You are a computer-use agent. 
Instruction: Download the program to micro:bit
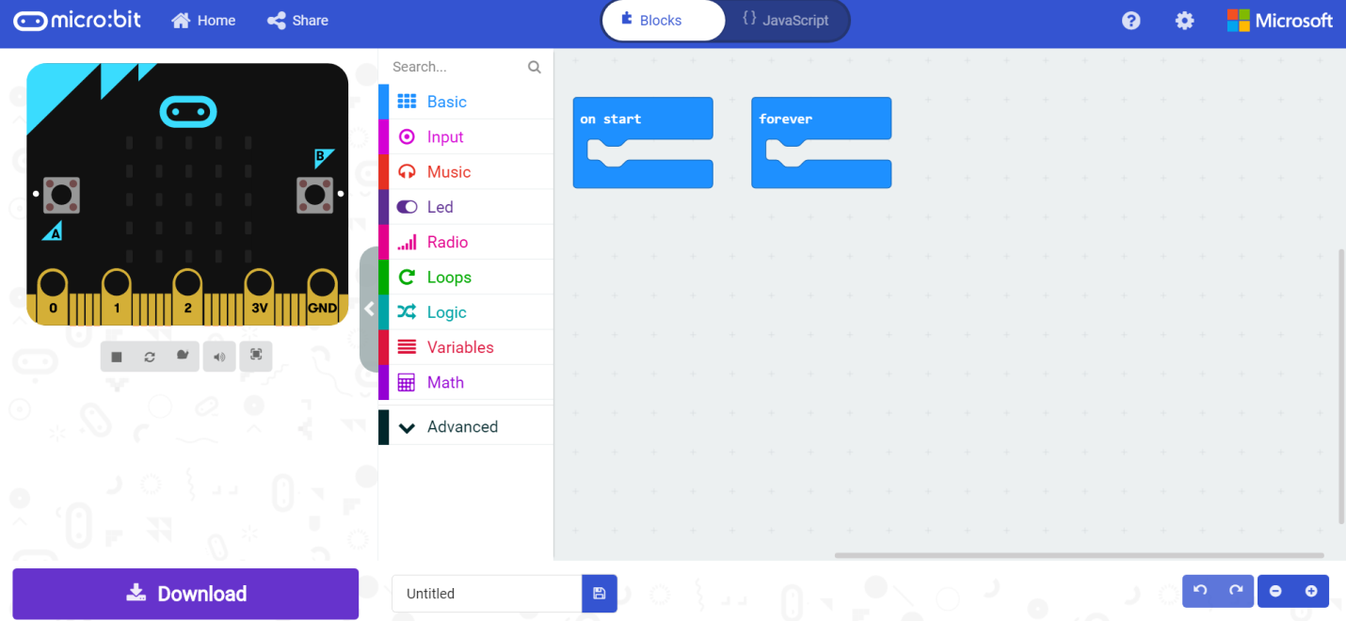coord(185,594)
